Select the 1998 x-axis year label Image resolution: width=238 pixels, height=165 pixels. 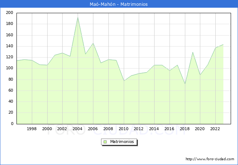point(31,129)
